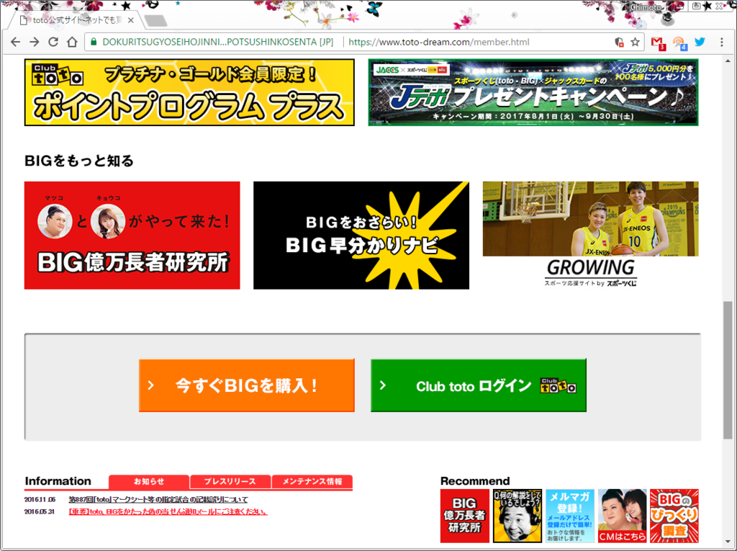Open the Gmail extension icon

point(658,42)
